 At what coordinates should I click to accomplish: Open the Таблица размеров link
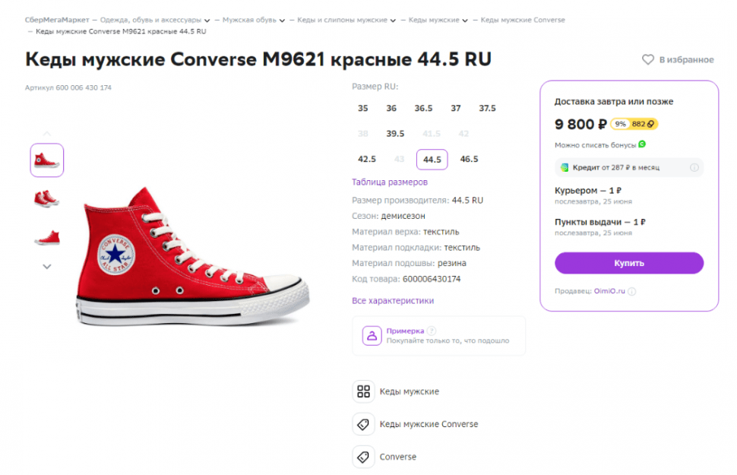[390, 182]
